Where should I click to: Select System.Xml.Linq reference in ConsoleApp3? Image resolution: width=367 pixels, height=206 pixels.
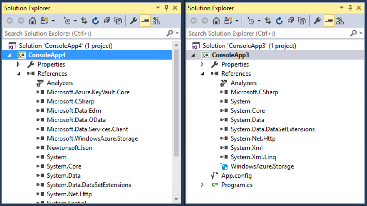[x=253, y=157]
